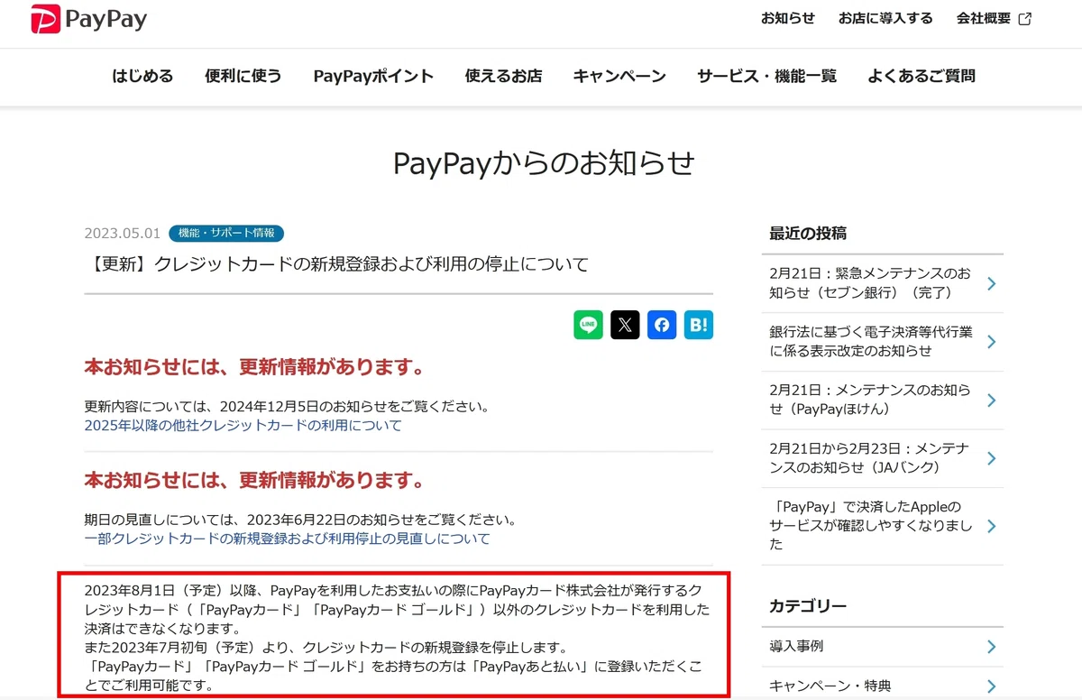Share this notice on Facebook
Image resolution: width=1082 pixels, height=700 pixels.
[662, 325]
